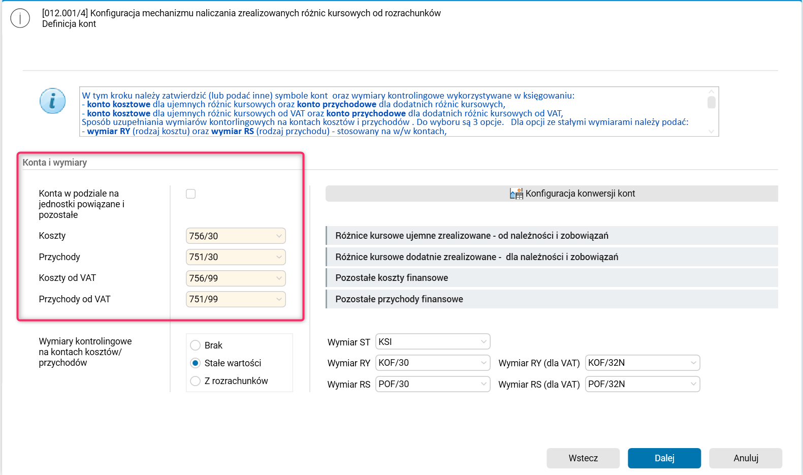
Task: Click the Konfiguracja konwersji kont icon
Action: tap(516, 194)
